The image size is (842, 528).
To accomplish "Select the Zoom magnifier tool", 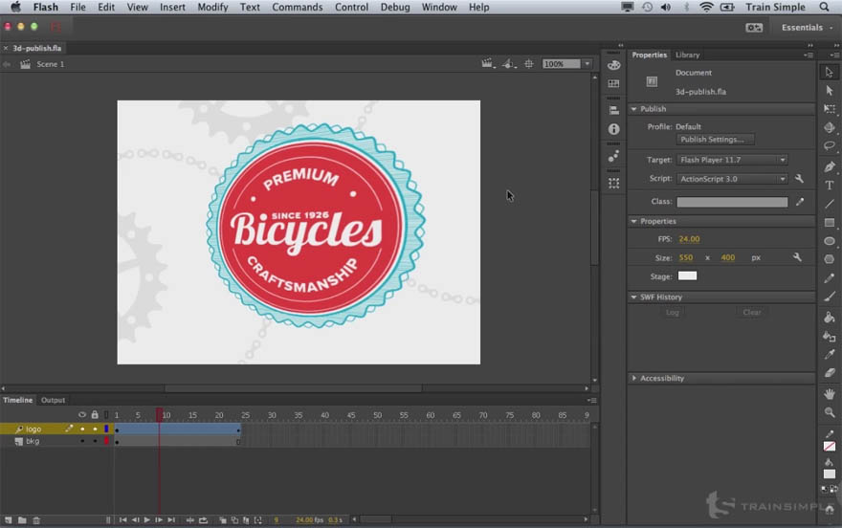I will coord(830,412).
